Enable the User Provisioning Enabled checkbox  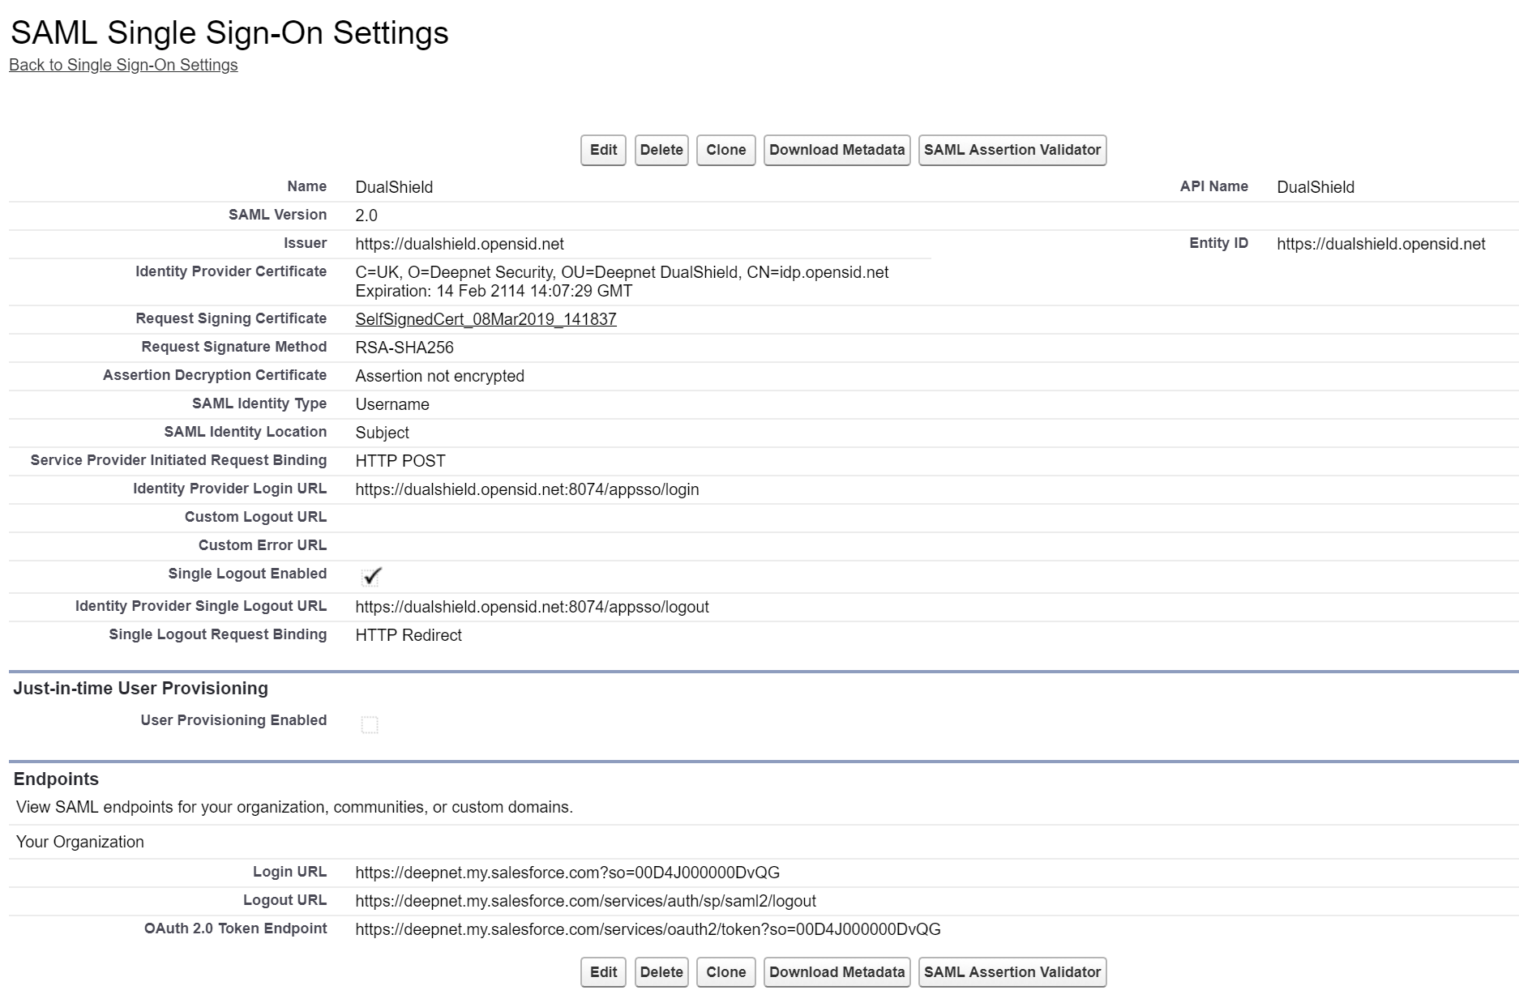(x=370, y=724)
